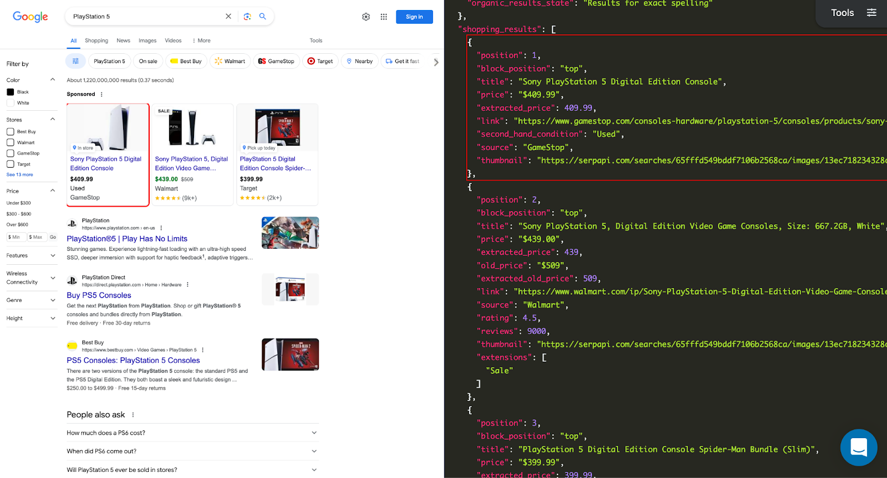Open Google settings gear icon
The height and width of the screenshot is (478, 887).
coord(366,17)
